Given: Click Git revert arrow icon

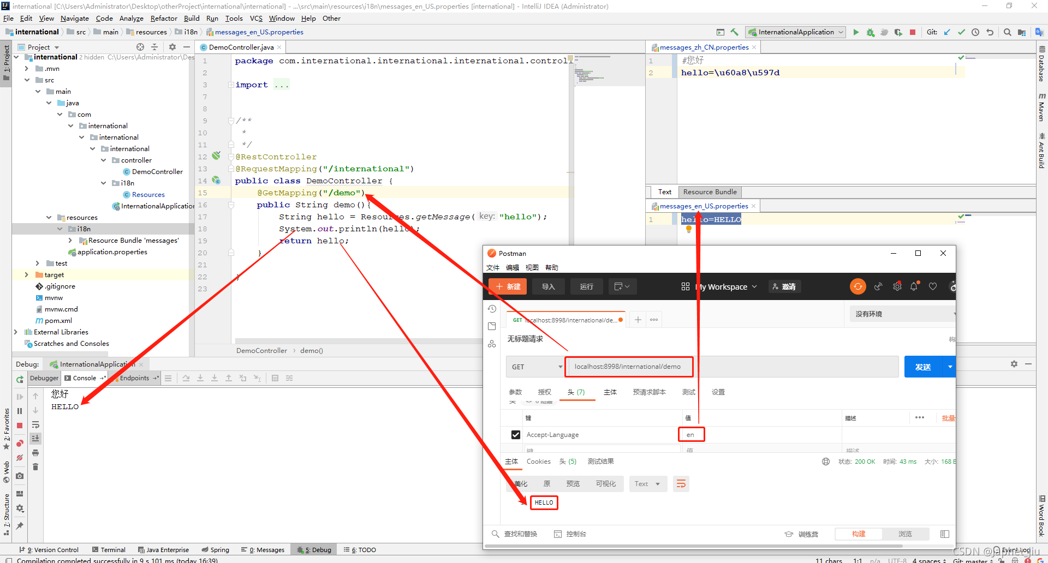Looking at the screenshot, I should (990, 32).
